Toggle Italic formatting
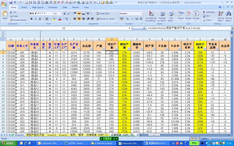 coord(35,19)
